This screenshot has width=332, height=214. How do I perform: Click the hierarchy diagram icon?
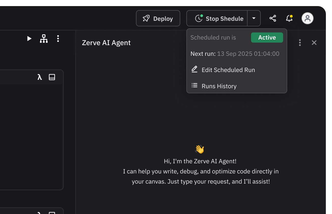[x=44, y=39]
